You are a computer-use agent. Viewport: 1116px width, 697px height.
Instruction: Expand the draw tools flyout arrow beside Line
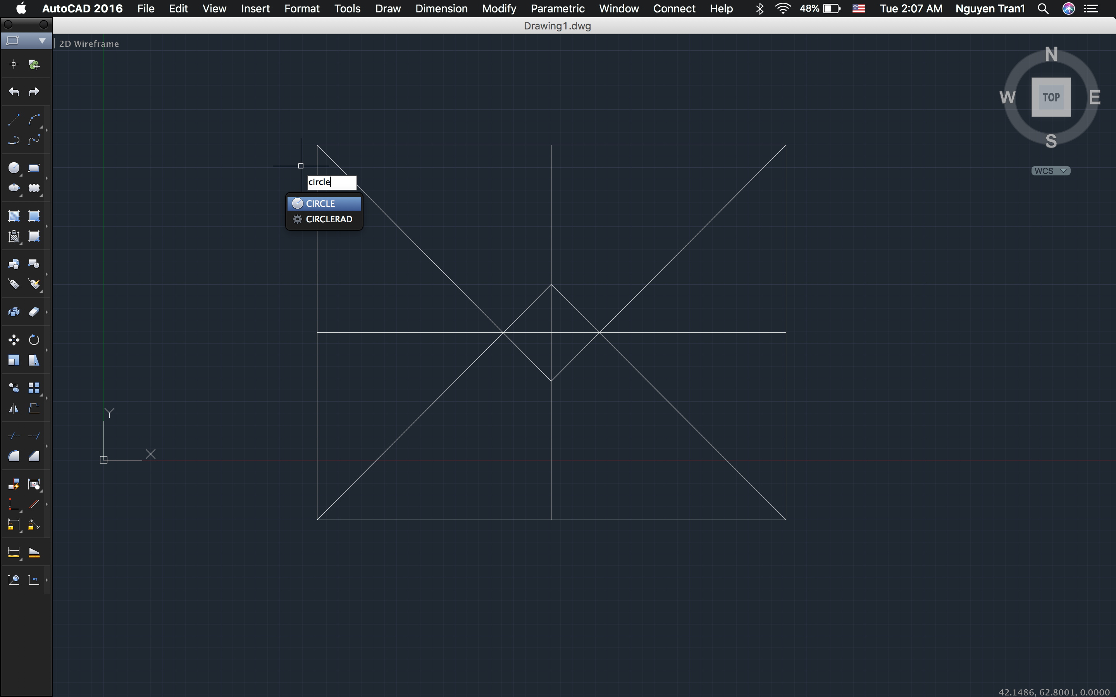tap(46, 130)
